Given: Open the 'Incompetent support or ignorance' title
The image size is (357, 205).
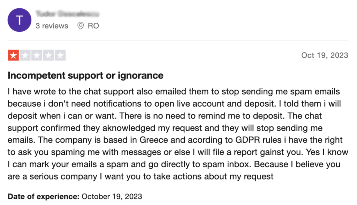Looking at the screenshot, I should [x=85, y=75].
